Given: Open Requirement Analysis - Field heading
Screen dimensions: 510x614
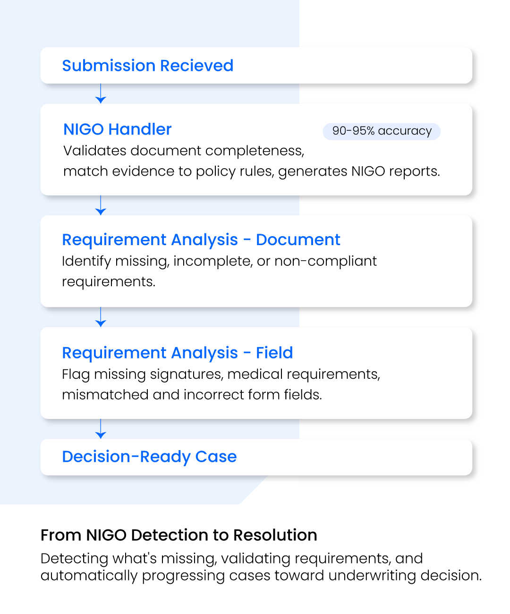Looking at the screenshot, I should pos(178,353).
